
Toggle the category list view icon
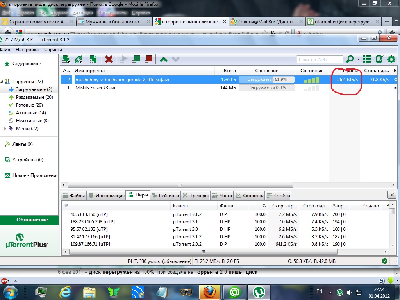tap(367, 59)
